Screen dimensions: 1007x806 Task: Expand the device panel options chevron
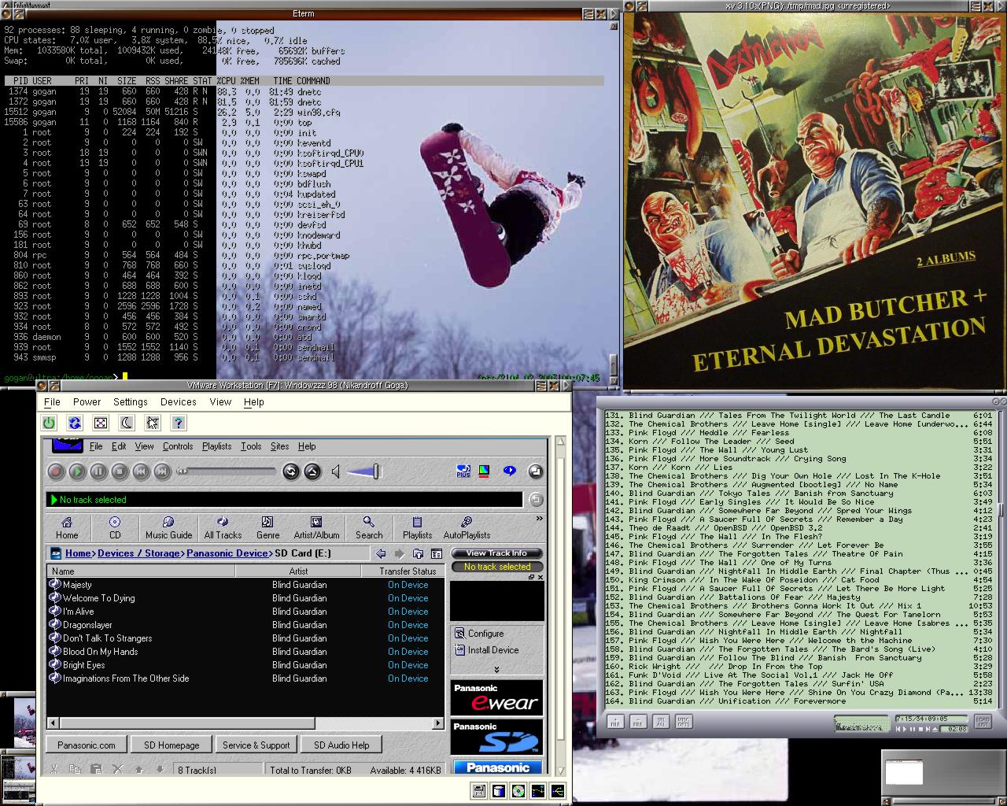[496, 670]
